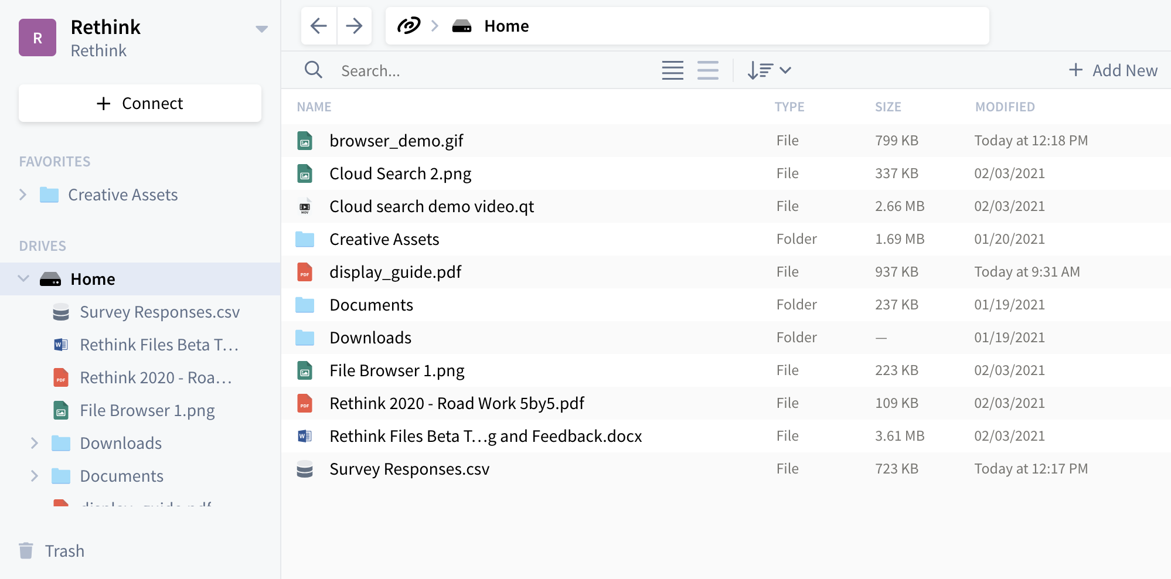Click the Home label in Drives
Image resolution: width=1171 pixels, height=579 pixels.
[x=93, y=279]
